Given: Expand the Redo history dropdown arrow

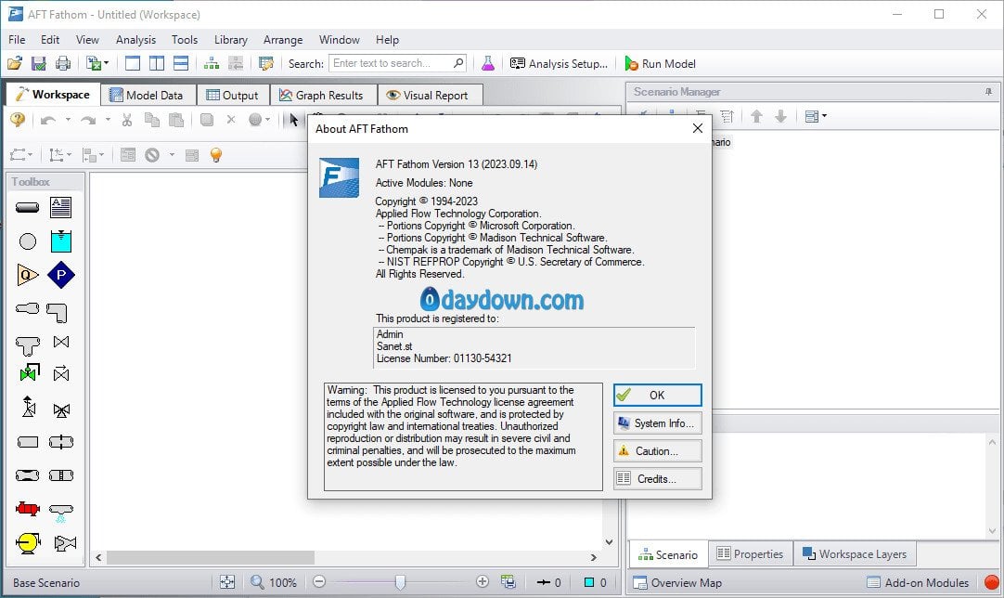Looking at the screenshot, I should tap(108, 119).
